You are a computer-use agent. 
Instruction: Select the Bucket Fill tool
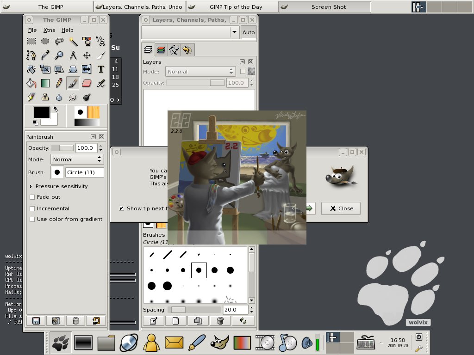click(x=31, y=83)
